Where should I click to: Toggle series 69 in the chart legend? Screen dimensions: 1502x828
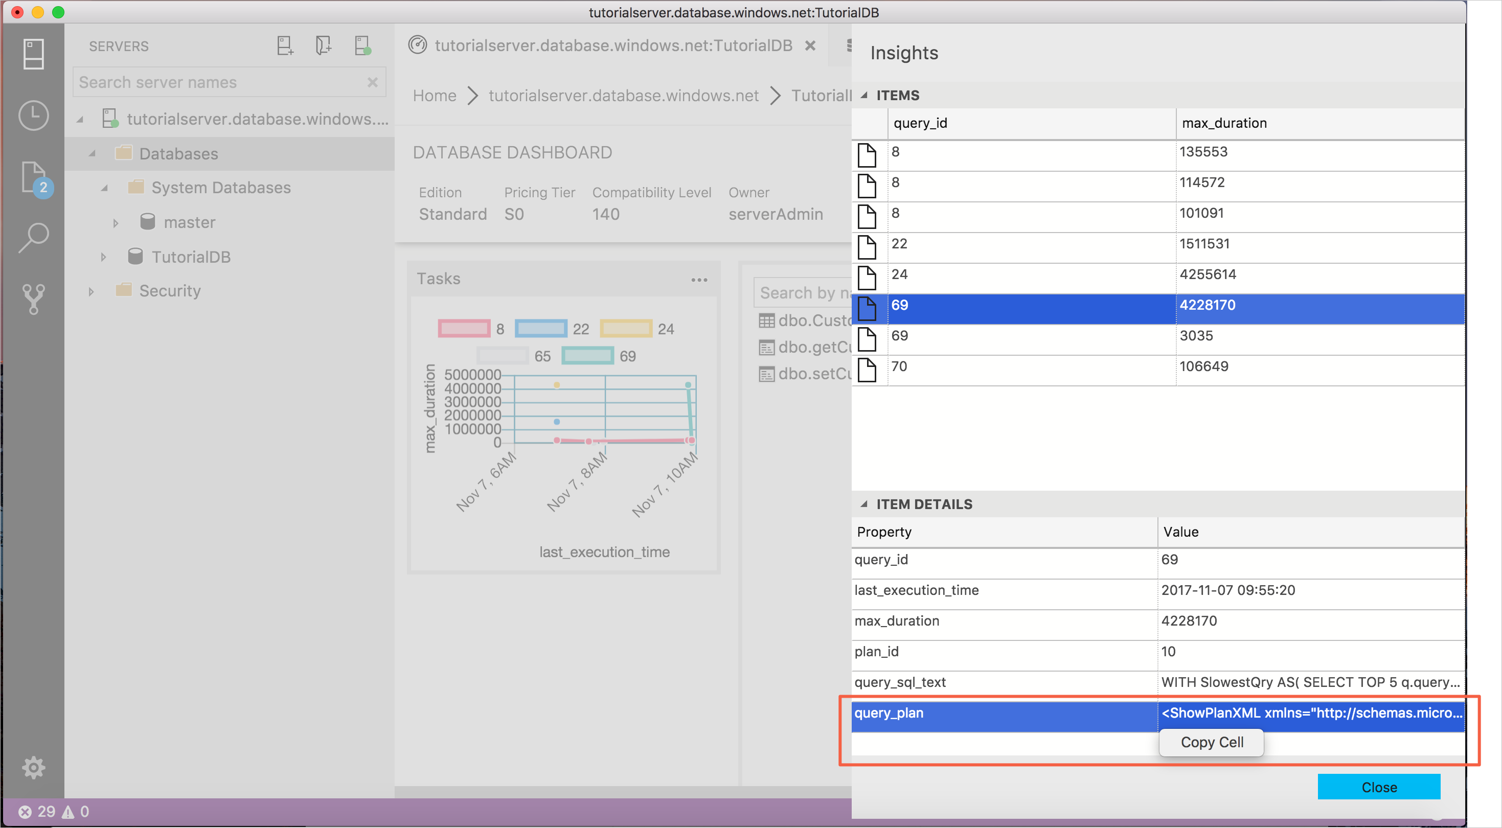tap(588, 356)
